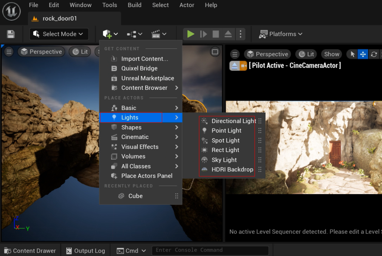Expand Content Browser submenu
Image resolution: width=382 pixels, height=256 pixels.
click(141, 88)
